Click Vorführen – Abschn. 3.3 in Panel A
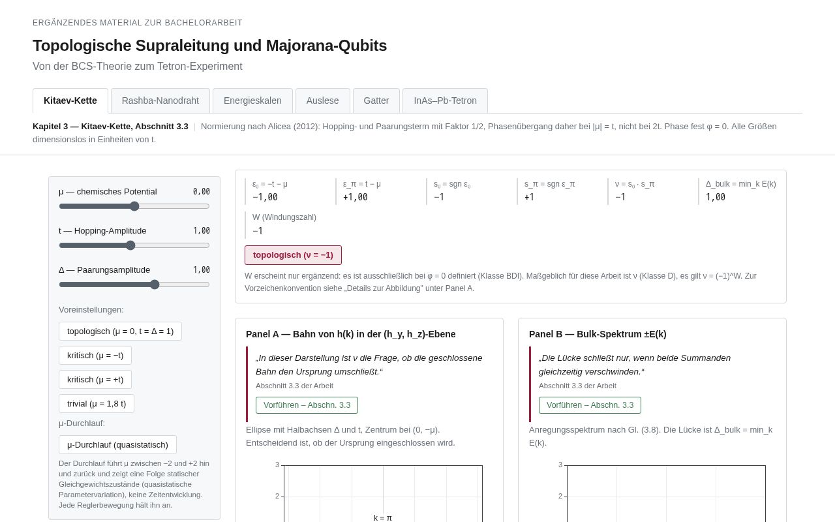 (x=307, y=405)
